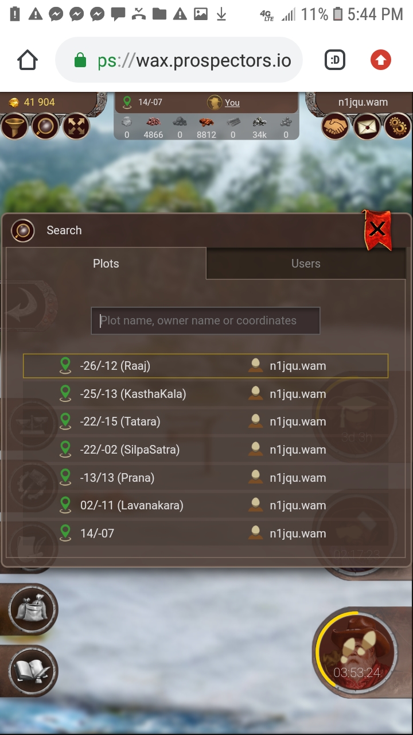The height and width of the screenshot is (735, 413).
Task: Close the Search panel with red X
Action: pos(377,230)
